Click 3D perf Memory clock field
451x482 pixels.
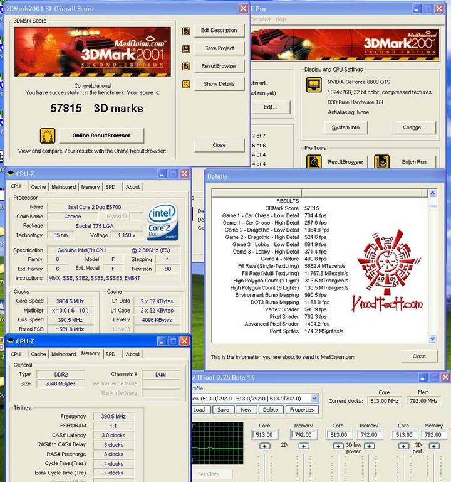tap(433, 435)
